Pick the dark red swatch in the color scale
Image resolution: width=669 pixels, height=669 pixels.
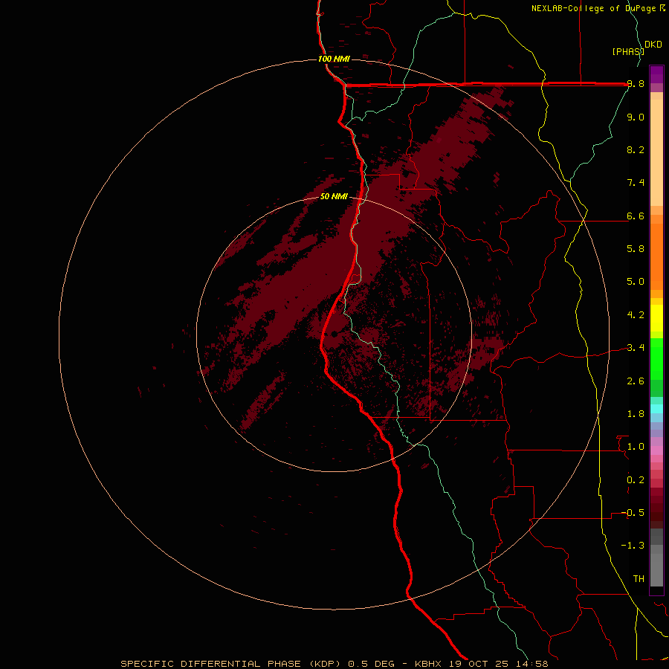[x=656, y=508]
